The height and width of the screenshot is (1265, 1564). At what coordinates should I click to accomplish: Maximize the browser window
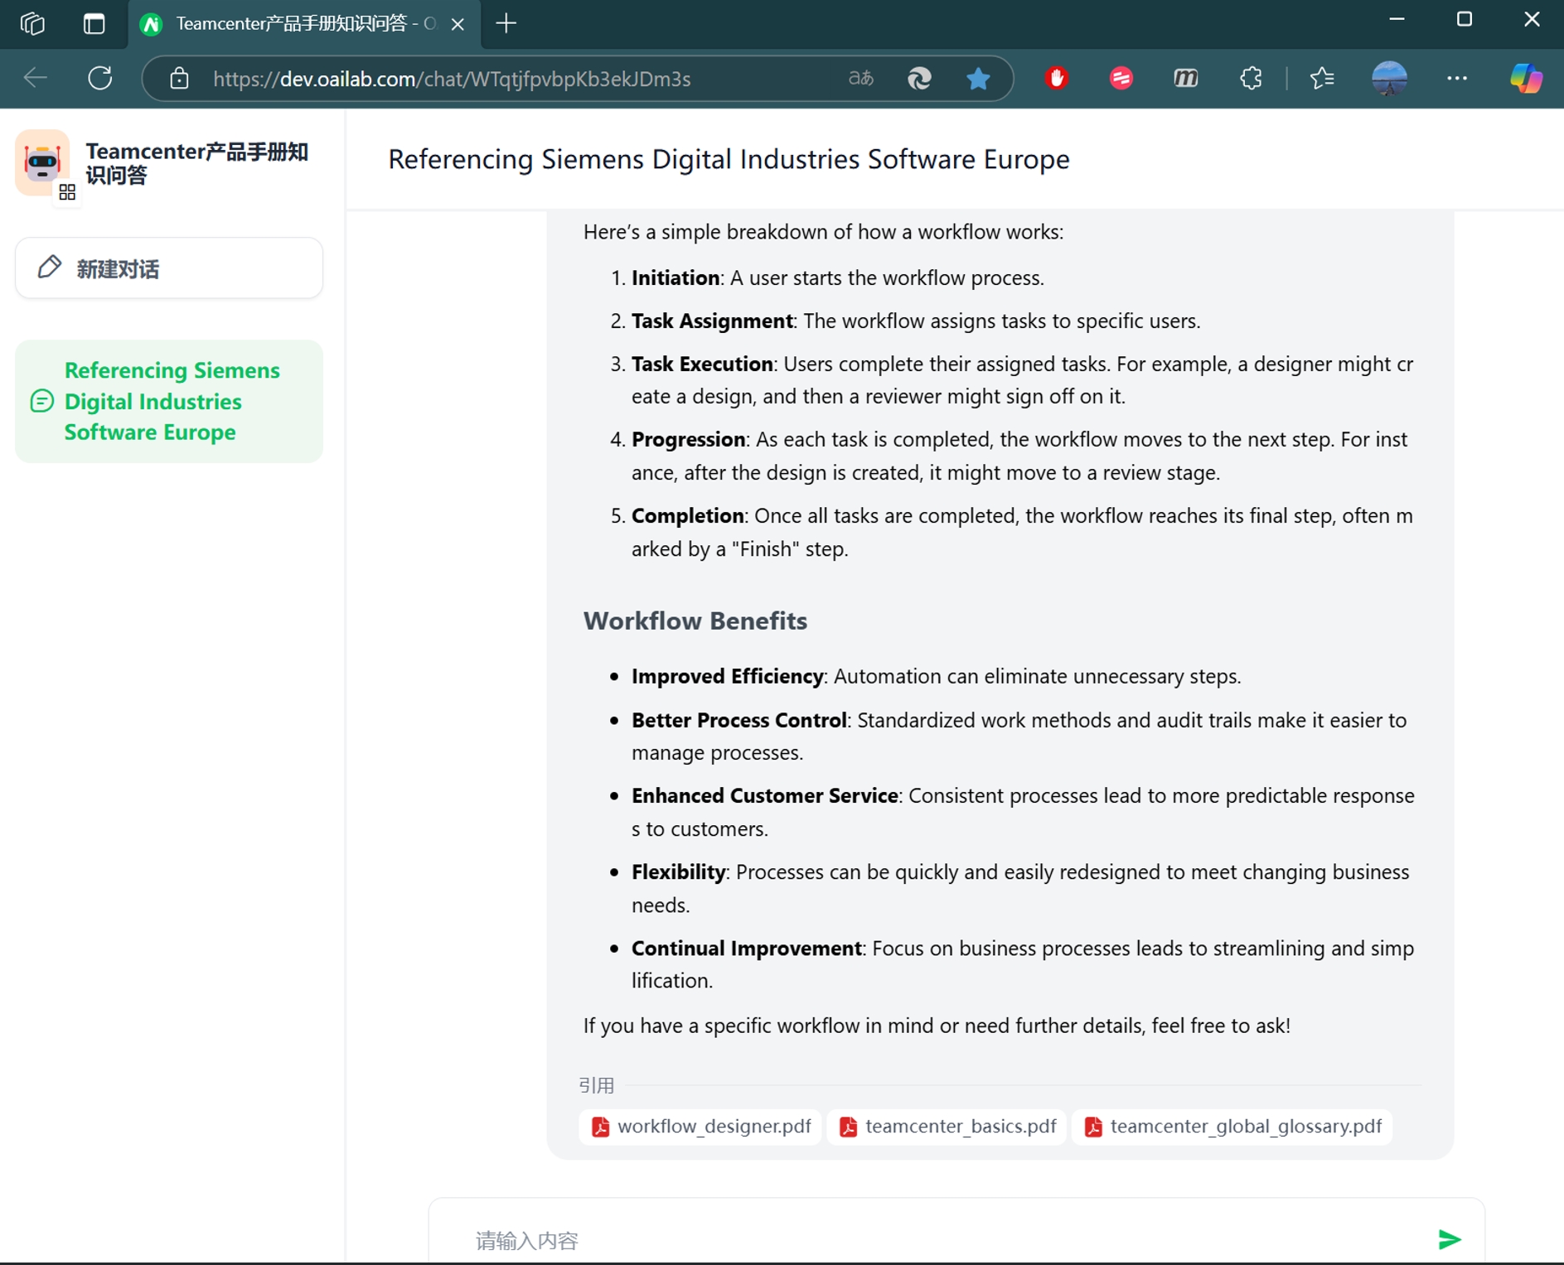pos(1465,20)
